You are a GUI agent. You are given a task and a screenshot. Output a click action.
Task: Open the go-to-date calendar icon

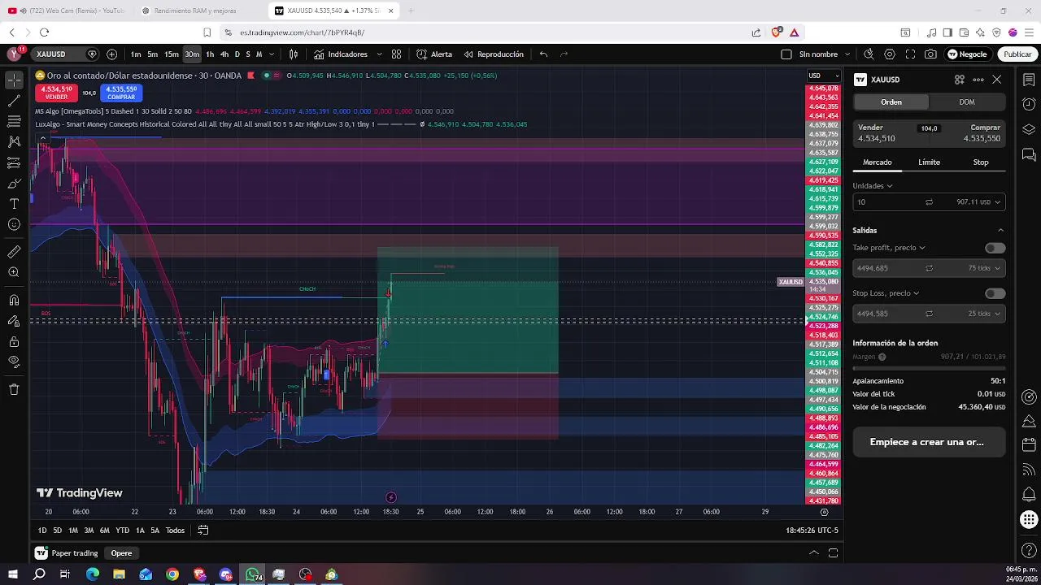point(203,531)
